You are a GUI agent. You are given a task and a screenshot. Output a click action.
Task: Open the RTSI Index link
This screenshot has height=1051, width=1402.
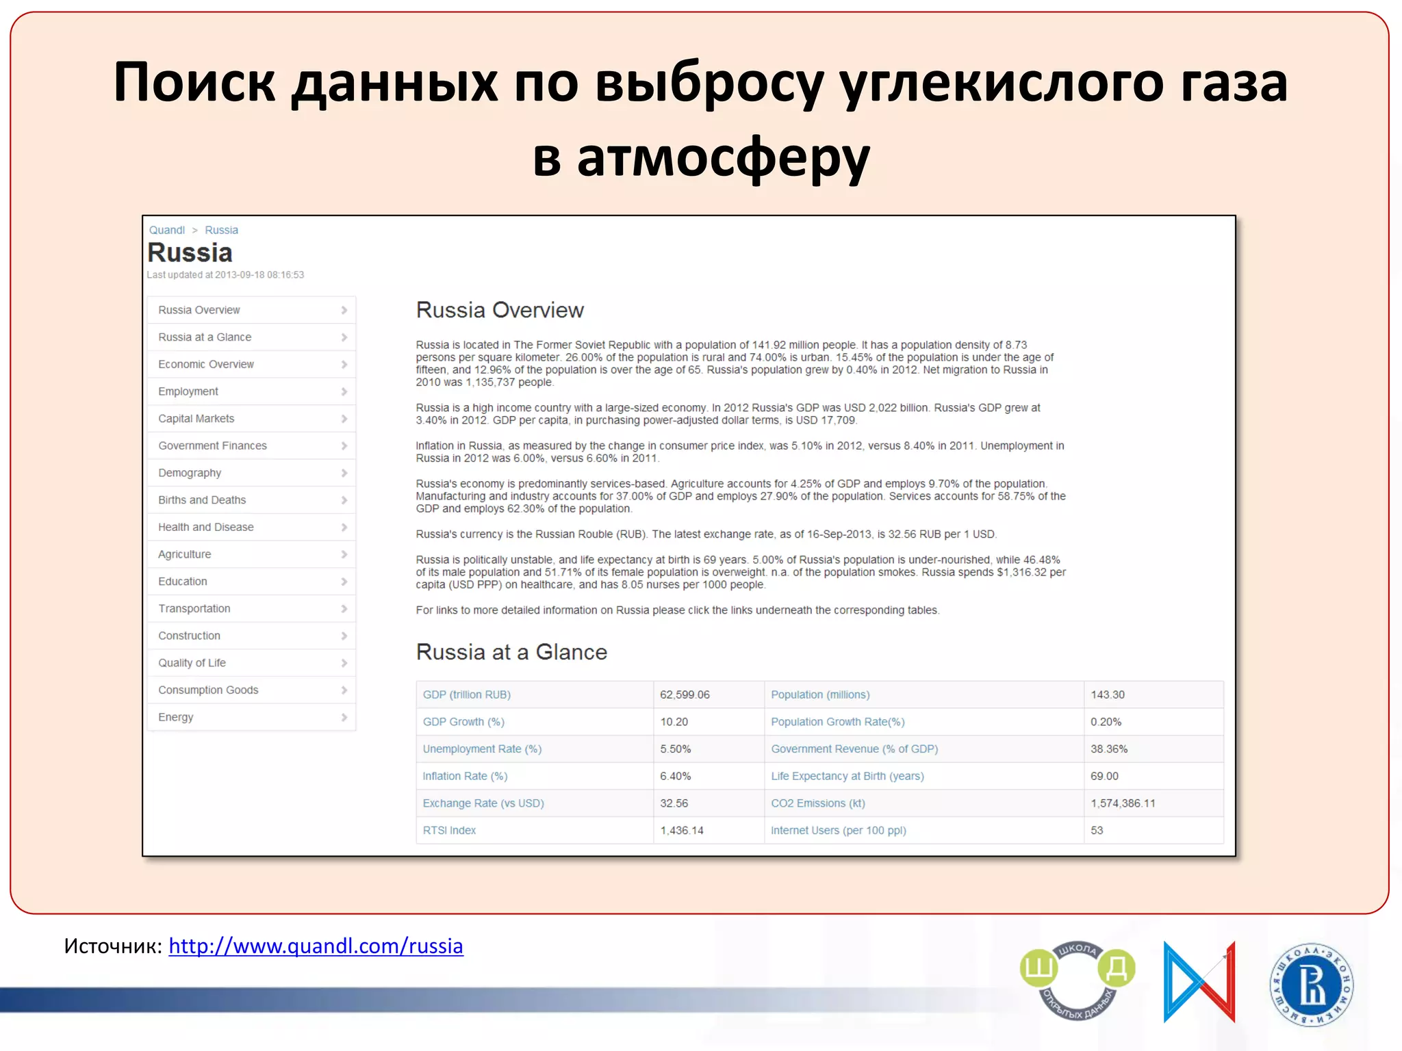449,830
